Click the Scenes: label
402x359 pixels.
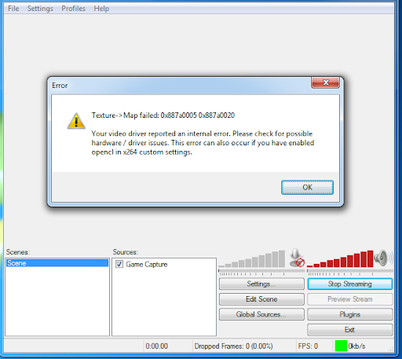pos(18,252)
